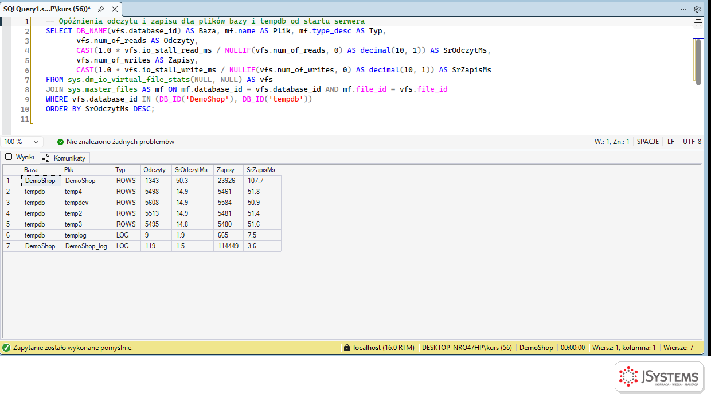
Task: Select the Zapisy column header
Action: click(228, 170)
